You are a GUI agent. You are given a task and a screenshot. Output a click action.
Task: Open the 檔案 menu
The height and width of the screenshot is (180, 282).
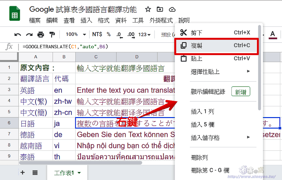click(35, 20)
